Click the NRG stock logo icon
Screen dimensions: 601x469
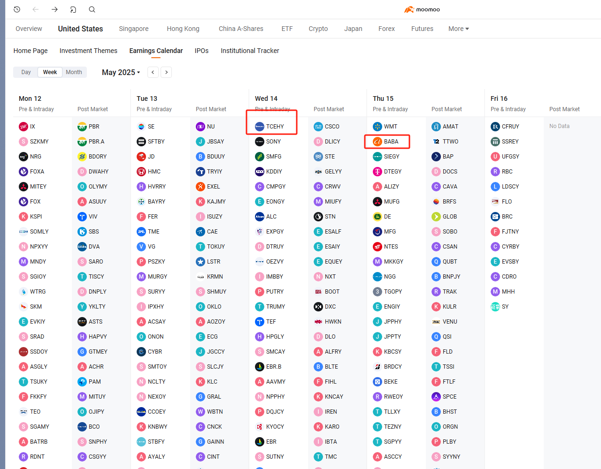click(x=23, y=157)
